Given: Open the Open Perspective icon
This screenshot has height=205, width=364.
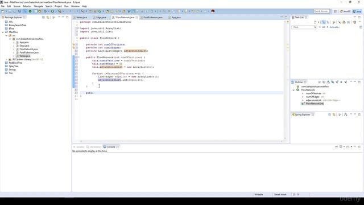Looking at the screenshot, I should pos(335,11).
